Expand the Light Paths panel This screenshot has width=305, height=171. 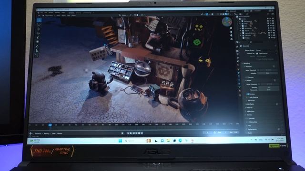point(245,104)
